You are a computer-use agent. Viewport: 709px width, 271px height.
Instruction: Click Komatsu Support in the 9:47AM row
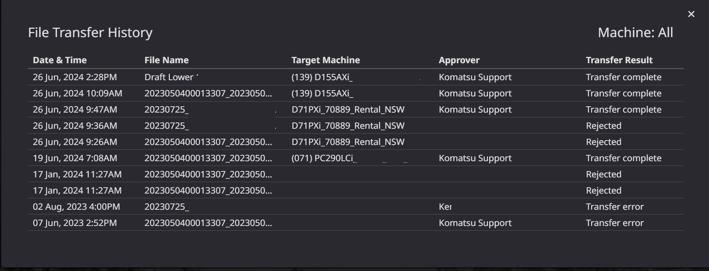click(x=475, y=109)
